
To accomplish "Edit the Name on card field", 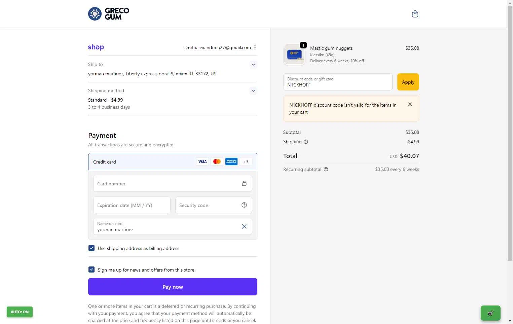I will (173, 226).
